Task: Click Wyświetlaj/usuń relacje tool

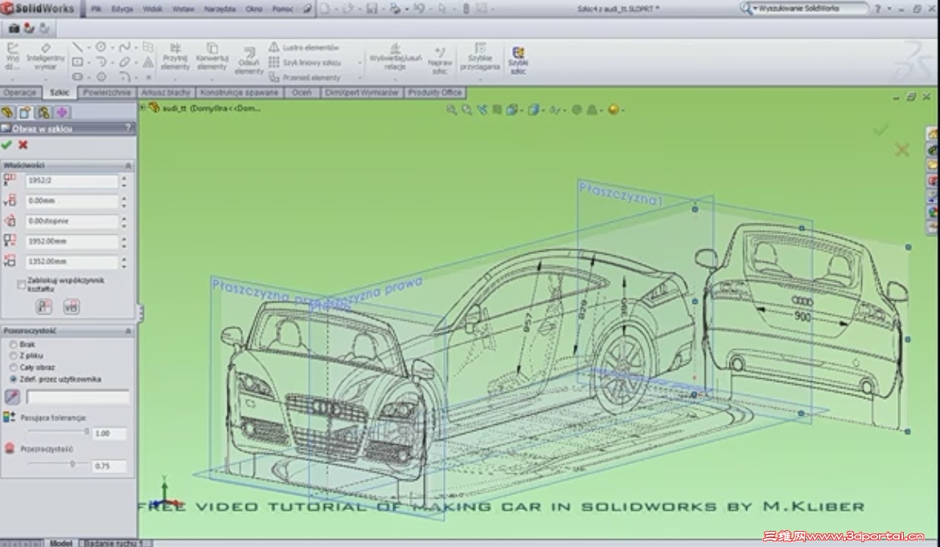Action: pyautogui.click(x=395, y=57)
